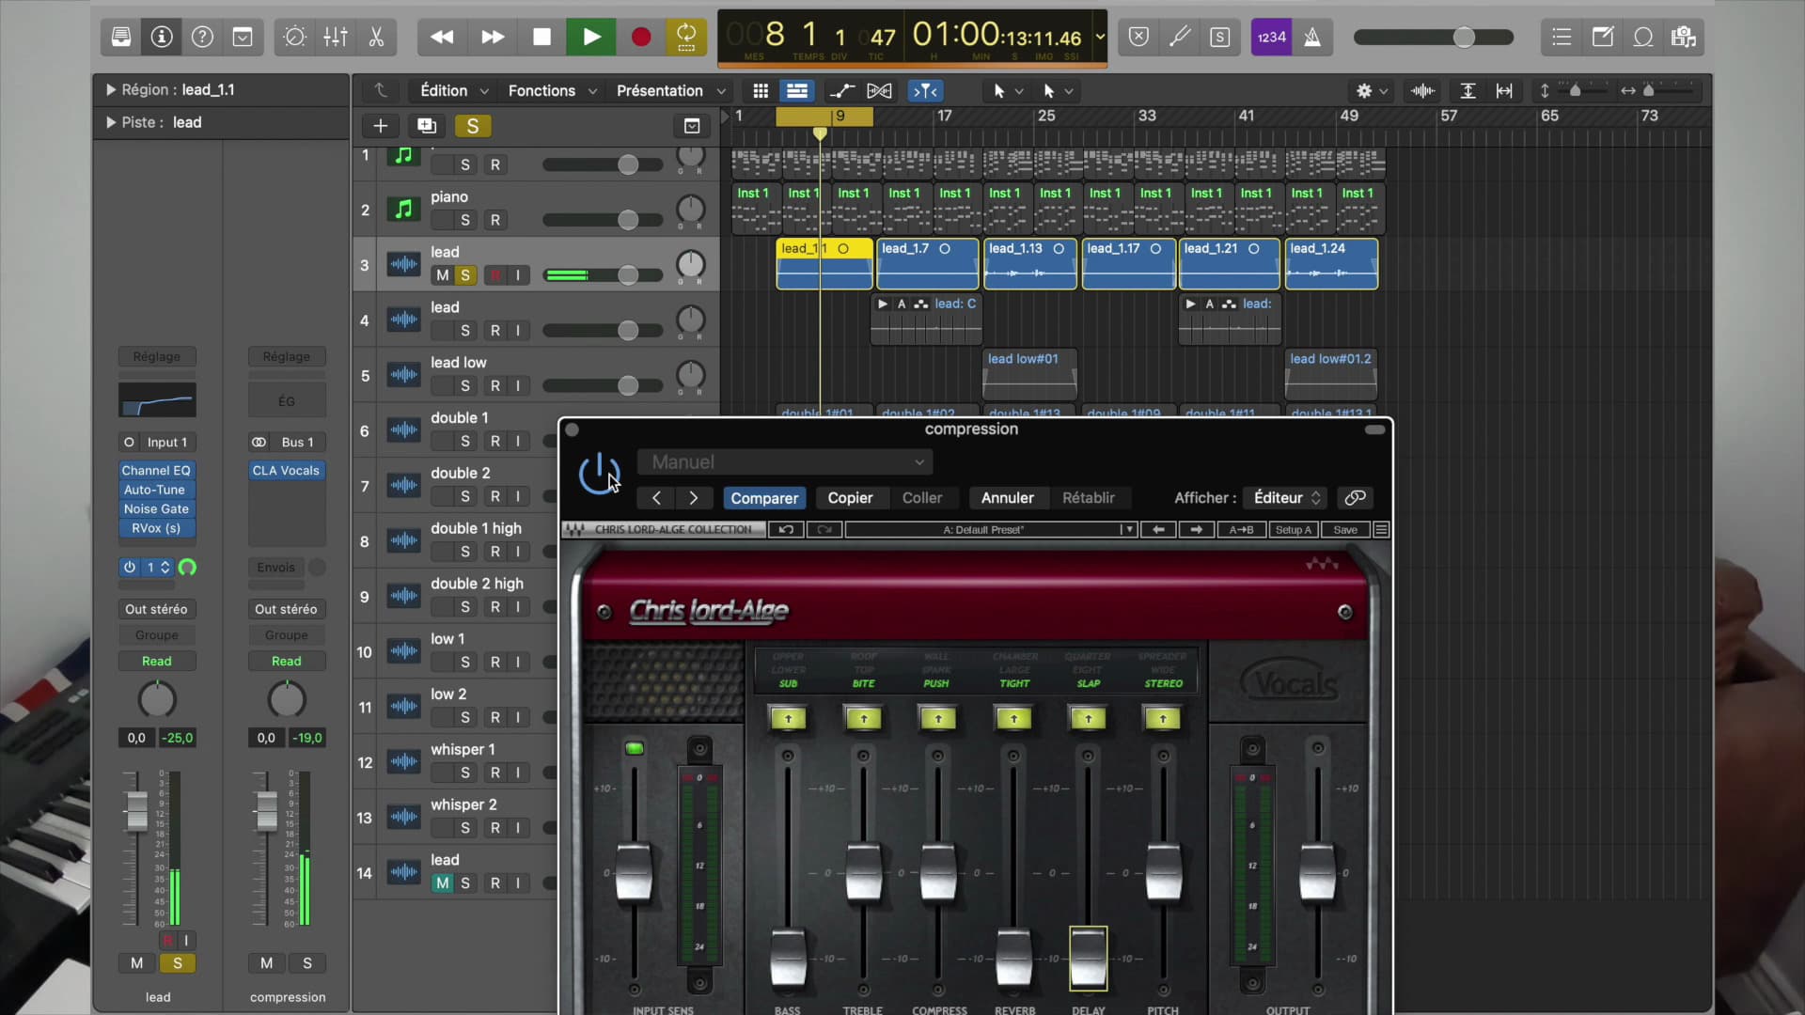This screenshot has width=1805, height=1015.
Task: Open the Quick Help question mark icon
Action: pos(202,37)
